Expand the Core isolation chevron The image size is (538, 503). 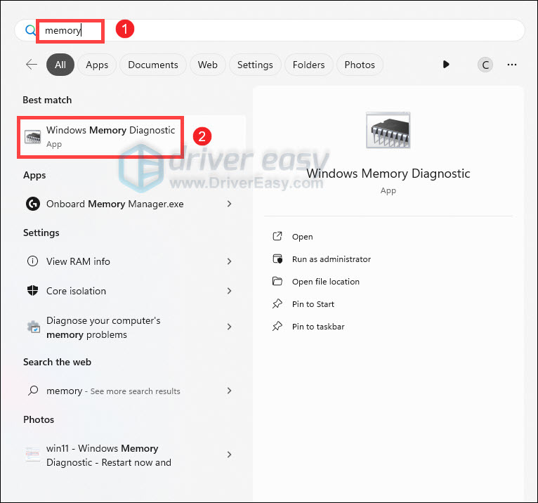(229, 291)
